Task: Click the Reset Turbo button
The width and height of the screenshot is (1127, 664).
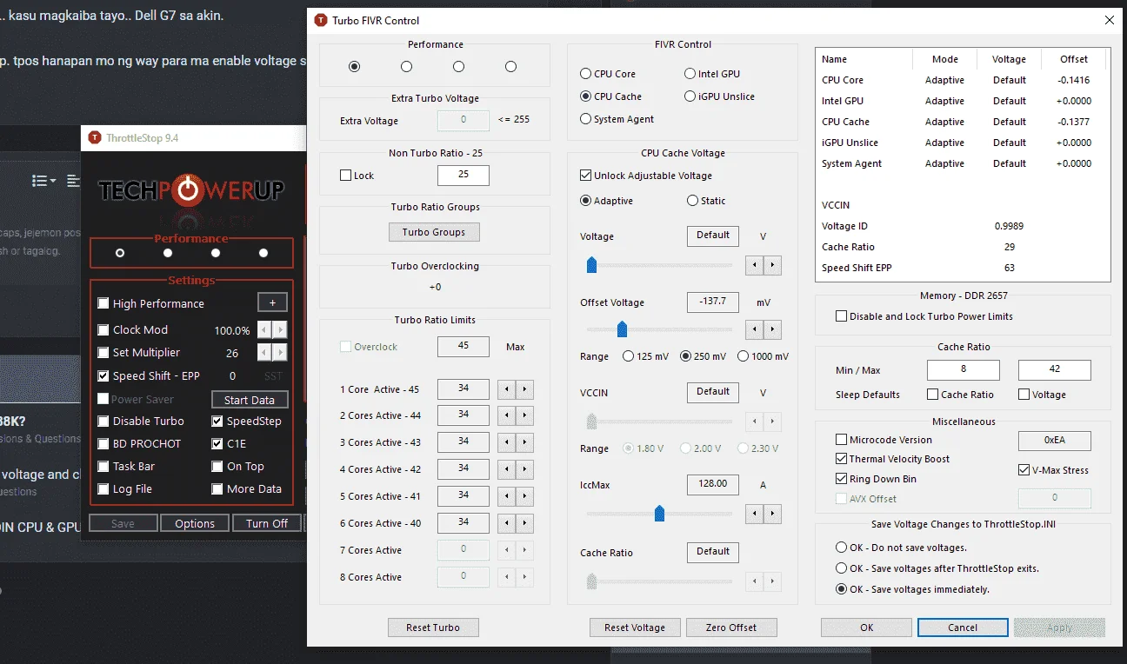Action: 433,627
